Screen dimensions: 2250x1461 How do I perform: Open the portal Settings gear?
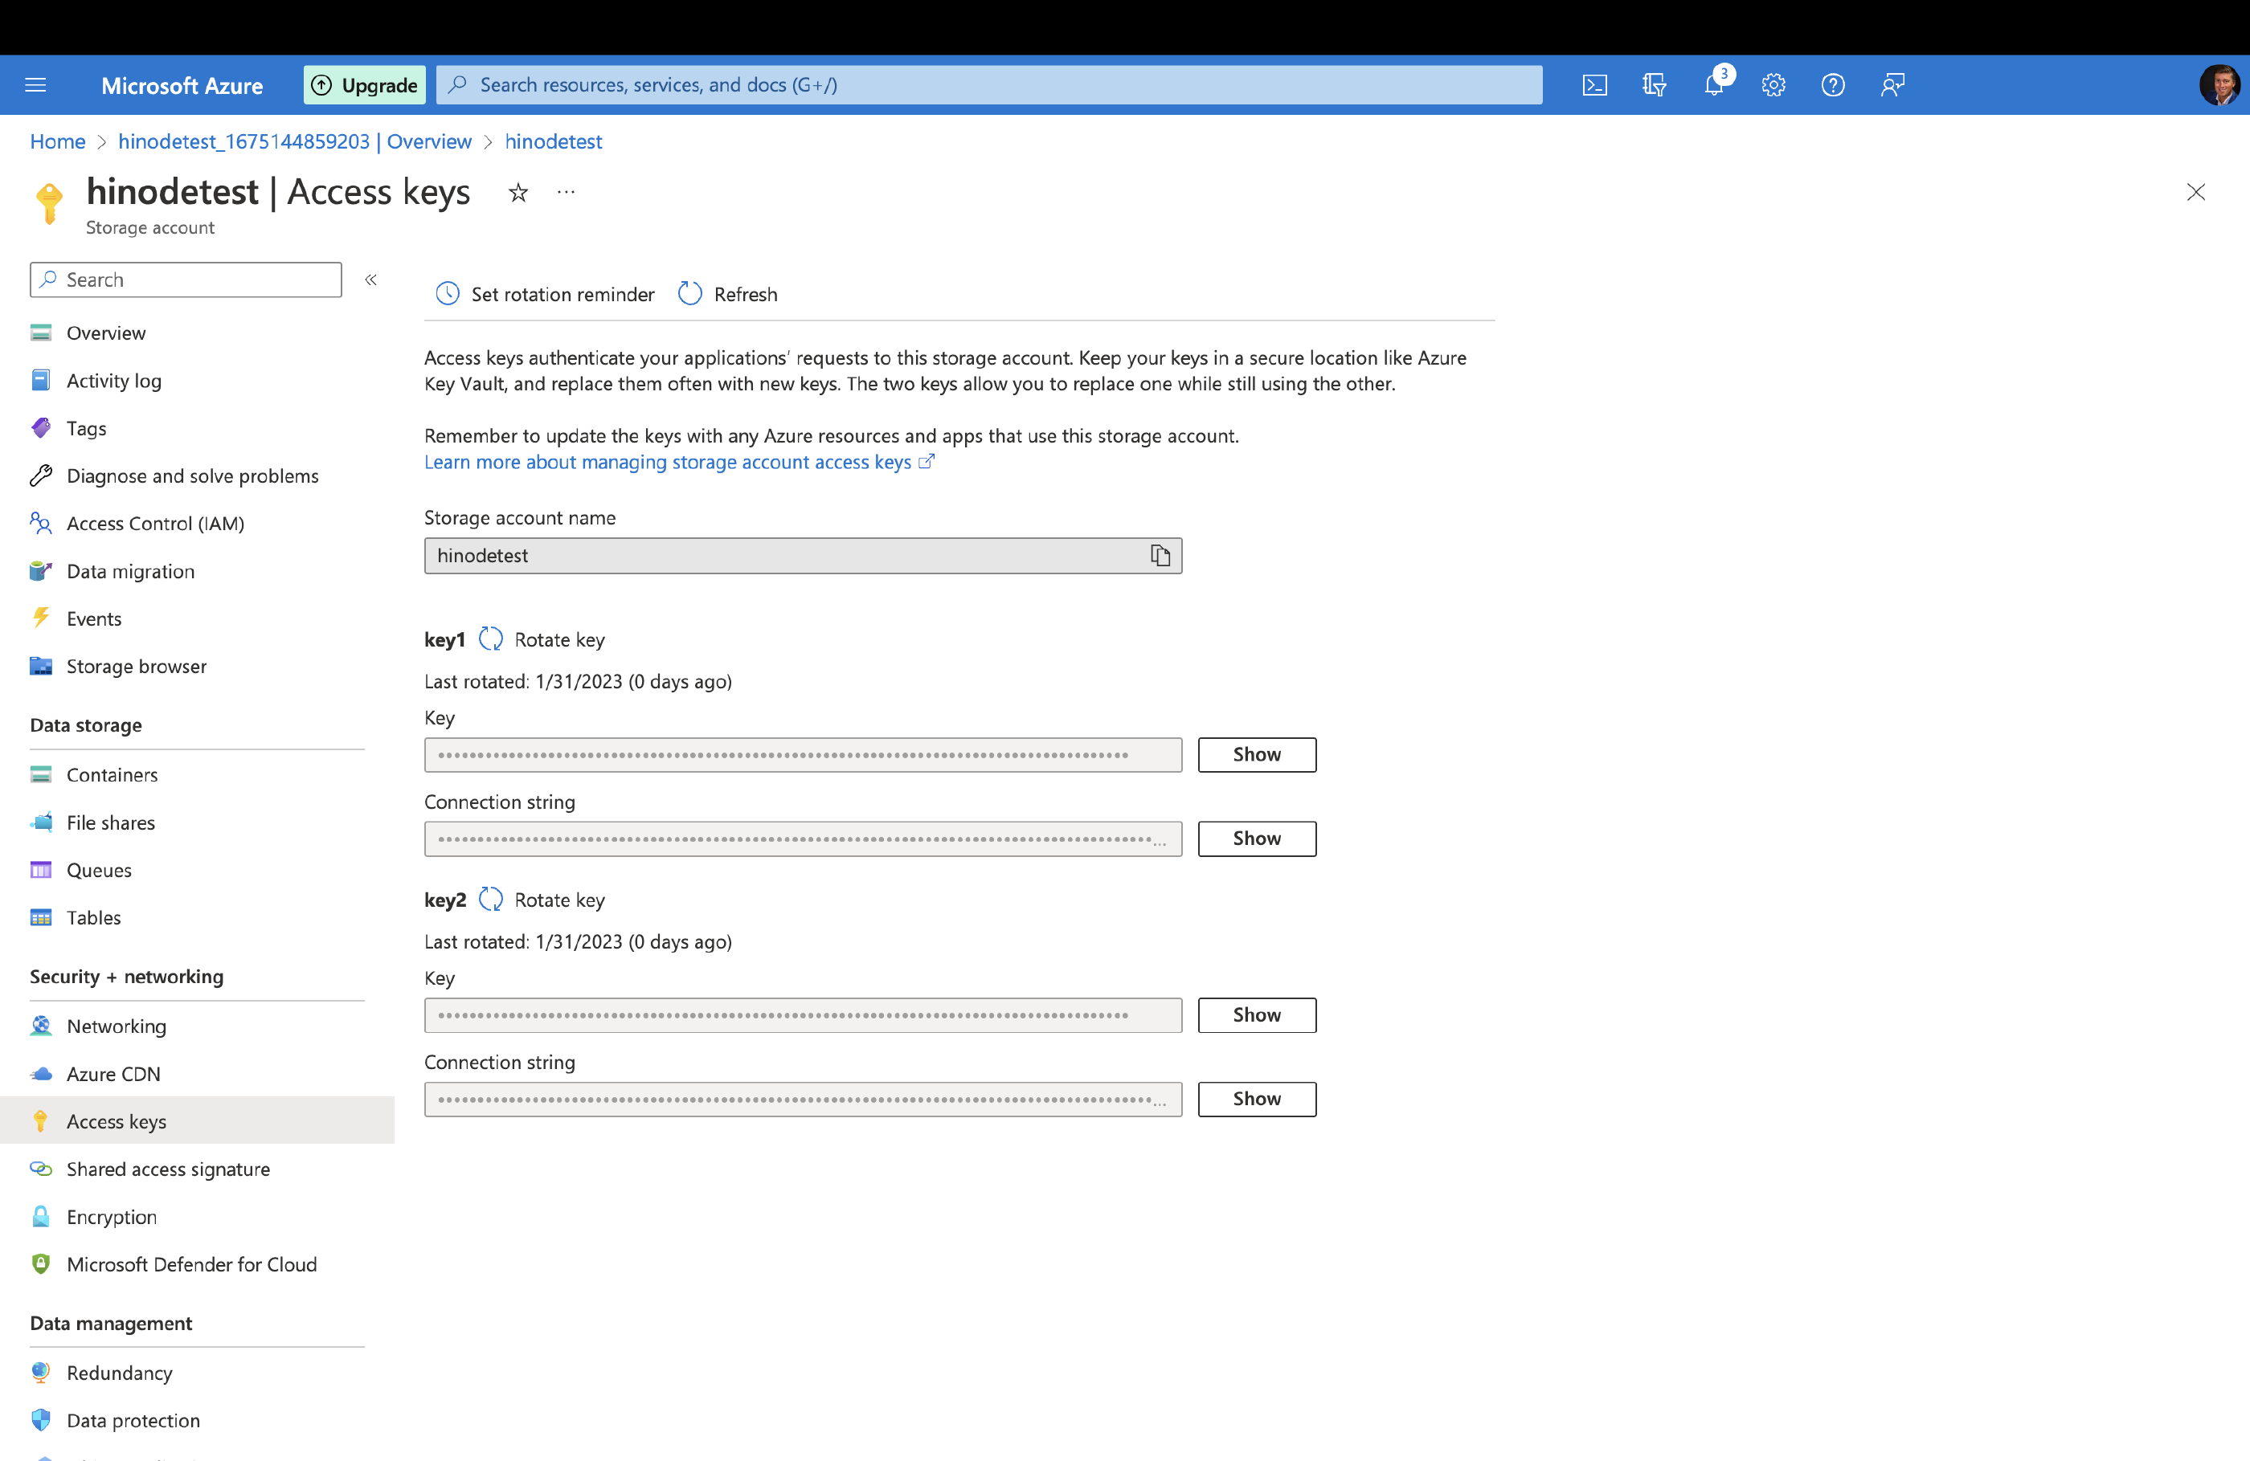[x=1773, y=85]
